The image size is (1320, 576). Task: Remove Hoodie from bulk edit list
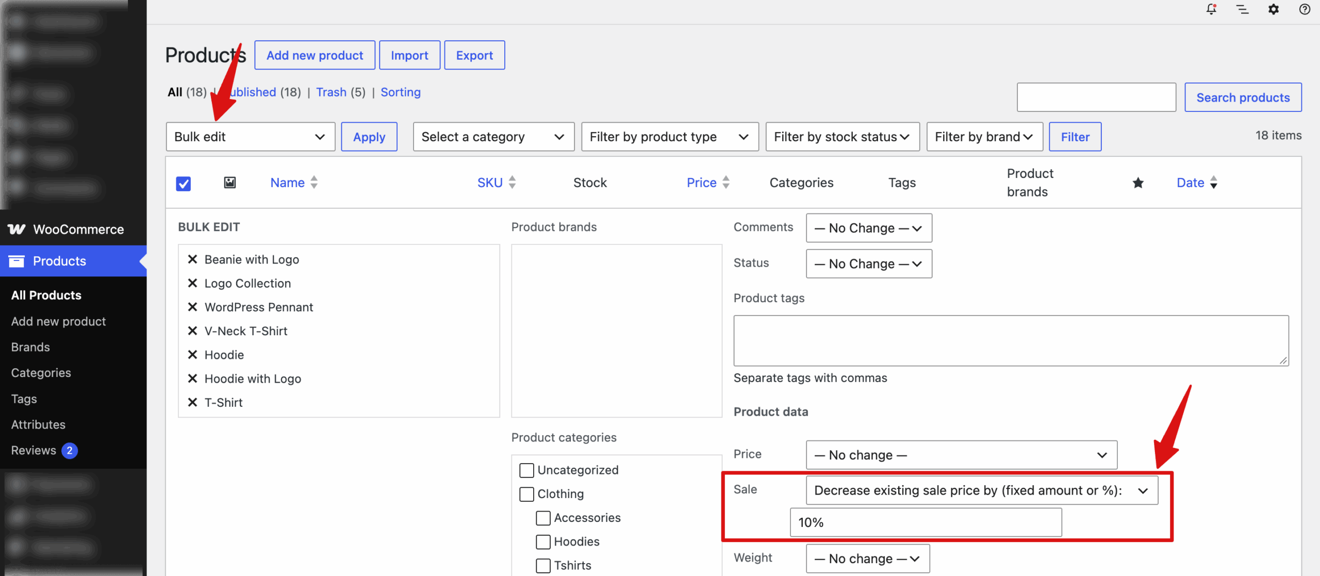coord(192,354)
